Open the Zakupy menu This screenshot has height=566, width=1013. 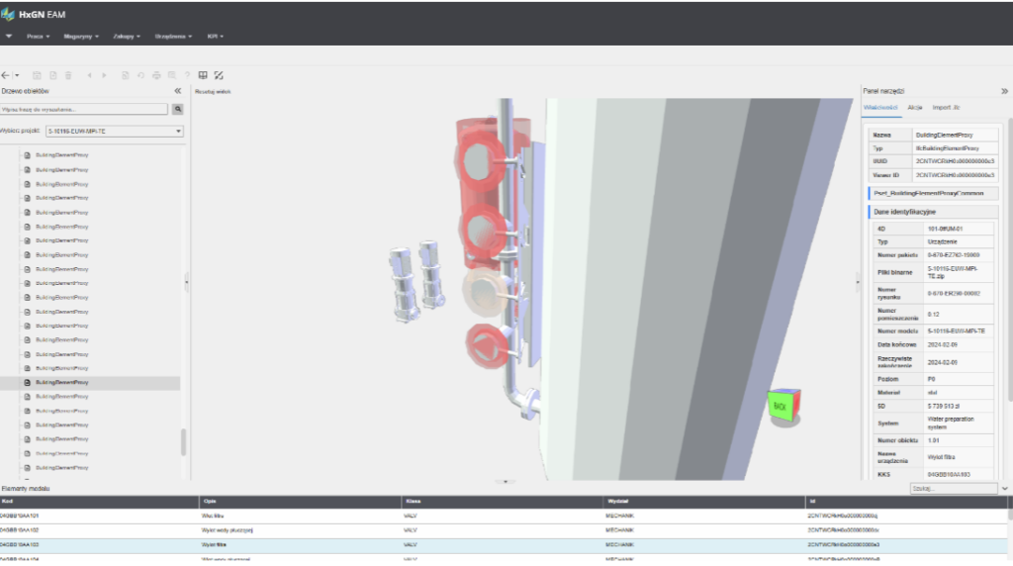tap(127, 37)
